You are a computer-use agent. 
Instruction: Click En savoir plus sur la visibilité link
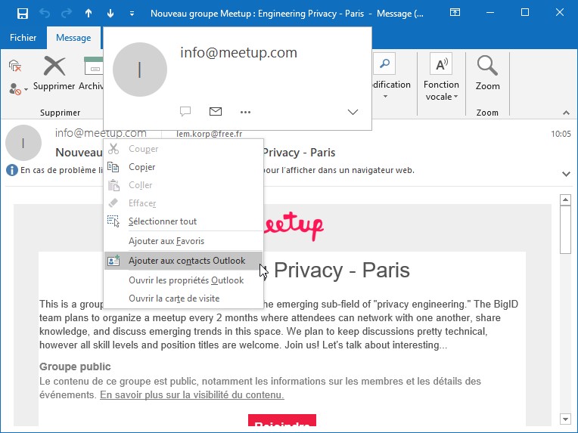(x=192, y=394)
